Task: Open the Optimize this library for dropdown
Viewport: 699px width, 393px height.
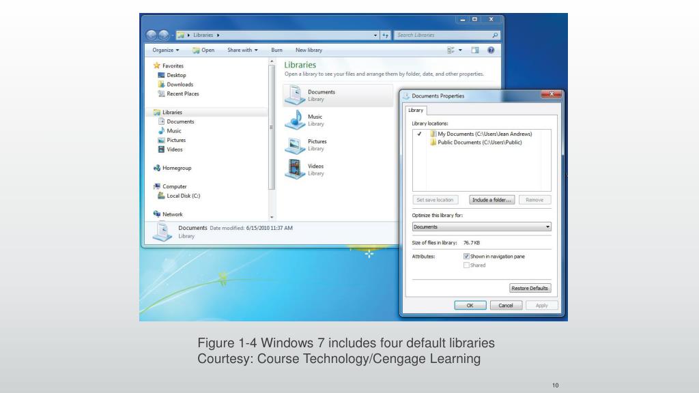Action: [x=481, y=227]
